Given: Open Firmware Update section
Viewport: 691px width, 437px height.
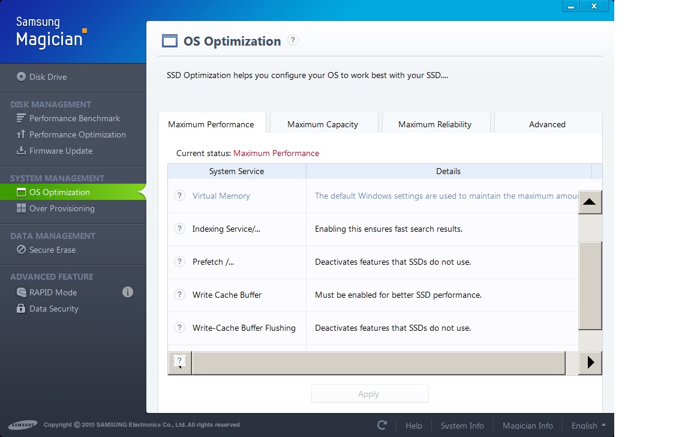Looking at the screenshot, I should point(54,151).
